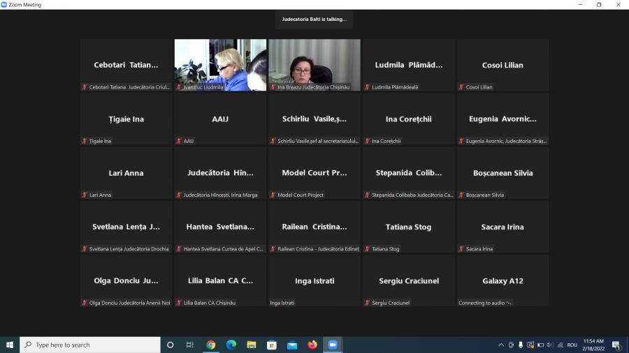Click the active Zoom taskbar icon
The width and height of the screenshot is (629, 353).
(x=333, y=345)
